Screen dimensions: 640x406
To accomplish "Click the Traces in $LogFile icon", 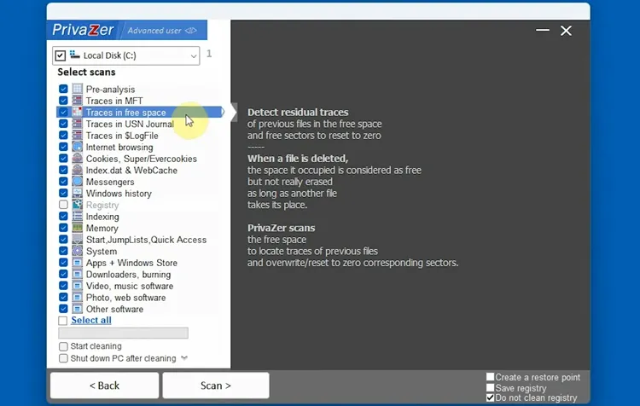I will pyautogui.click(x=77, y=135).
